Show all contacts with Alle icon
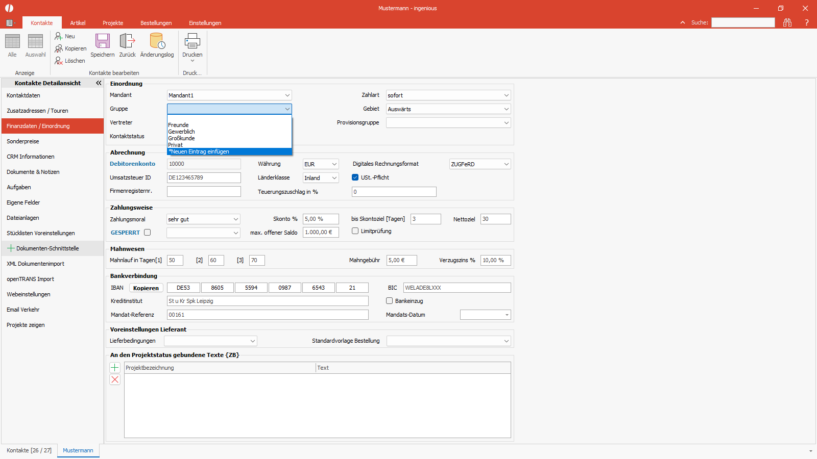This screenshot has width=817, height=459. [x=12, y=42]
